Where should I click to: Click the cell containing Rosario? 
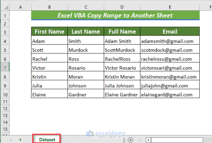86,67
